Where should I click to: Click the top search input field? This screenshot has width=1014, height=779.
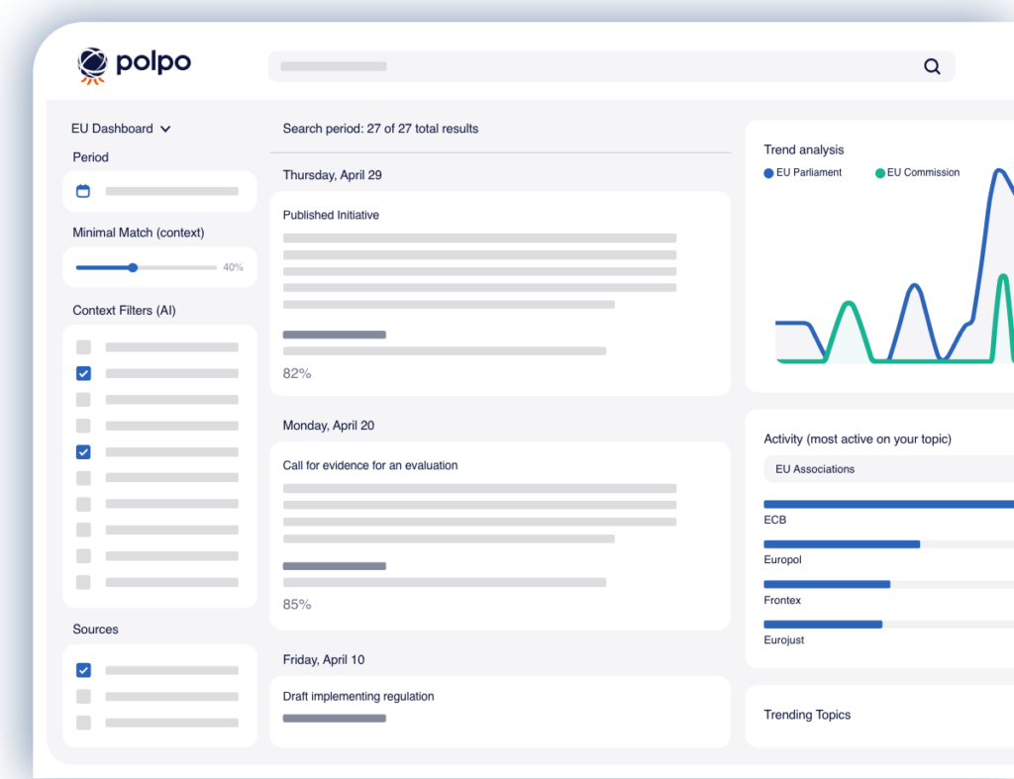[x=594, y=66]
